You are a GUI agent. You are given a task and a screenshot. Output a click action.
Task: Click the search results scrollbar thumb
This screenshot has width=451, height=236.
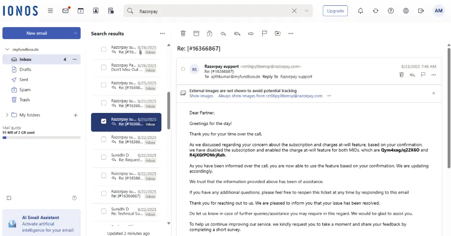[x=169, y=111]
